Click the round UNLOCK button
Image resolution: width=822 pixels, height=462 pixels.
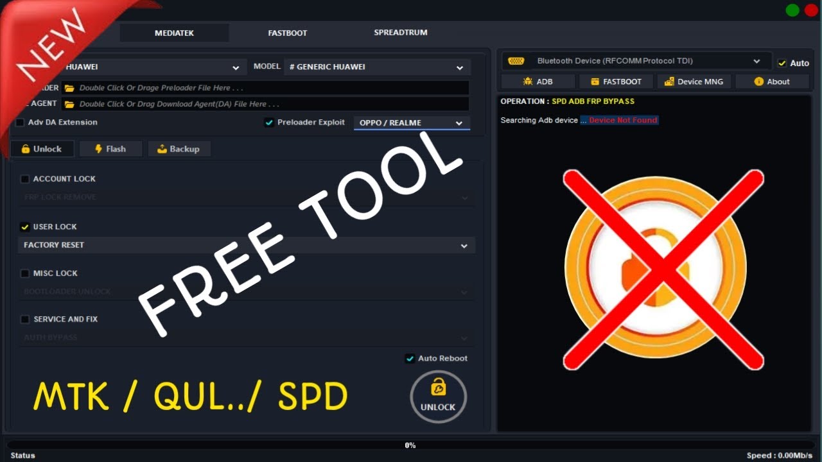[438, 397]
